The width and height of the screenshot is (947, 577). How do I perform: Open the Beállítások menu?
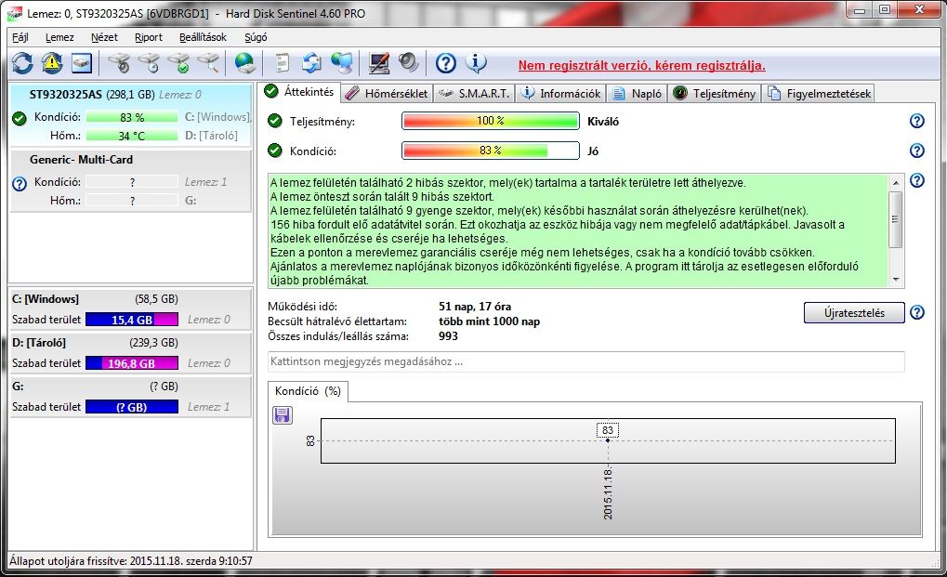pos(203,37)
